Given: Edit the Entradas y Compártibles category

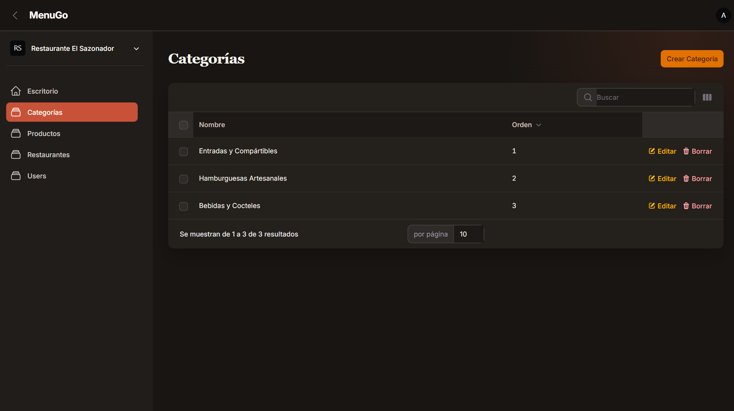Looking at the screenshot, I should pyautogui.click(x=662, y=151).
